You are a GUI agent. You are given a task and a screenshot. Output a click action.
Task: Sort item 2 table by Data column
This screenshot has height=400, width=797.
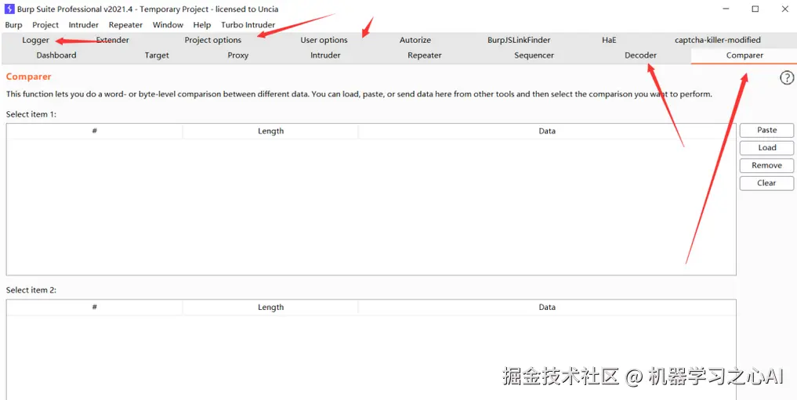click(547, 307)
